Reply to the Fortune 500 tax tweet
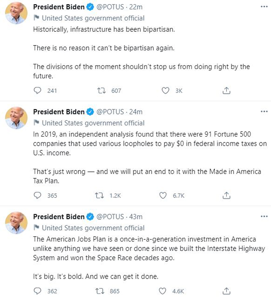The width and height of the screenshot is (271, 297). point(38,195)
